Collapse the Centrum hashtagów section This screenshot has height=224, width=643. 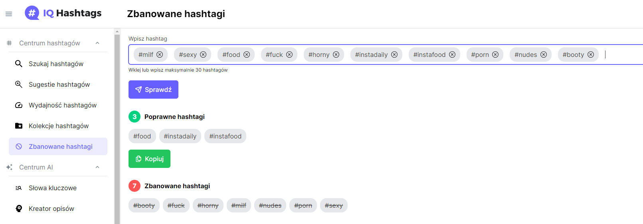[97, 43]
